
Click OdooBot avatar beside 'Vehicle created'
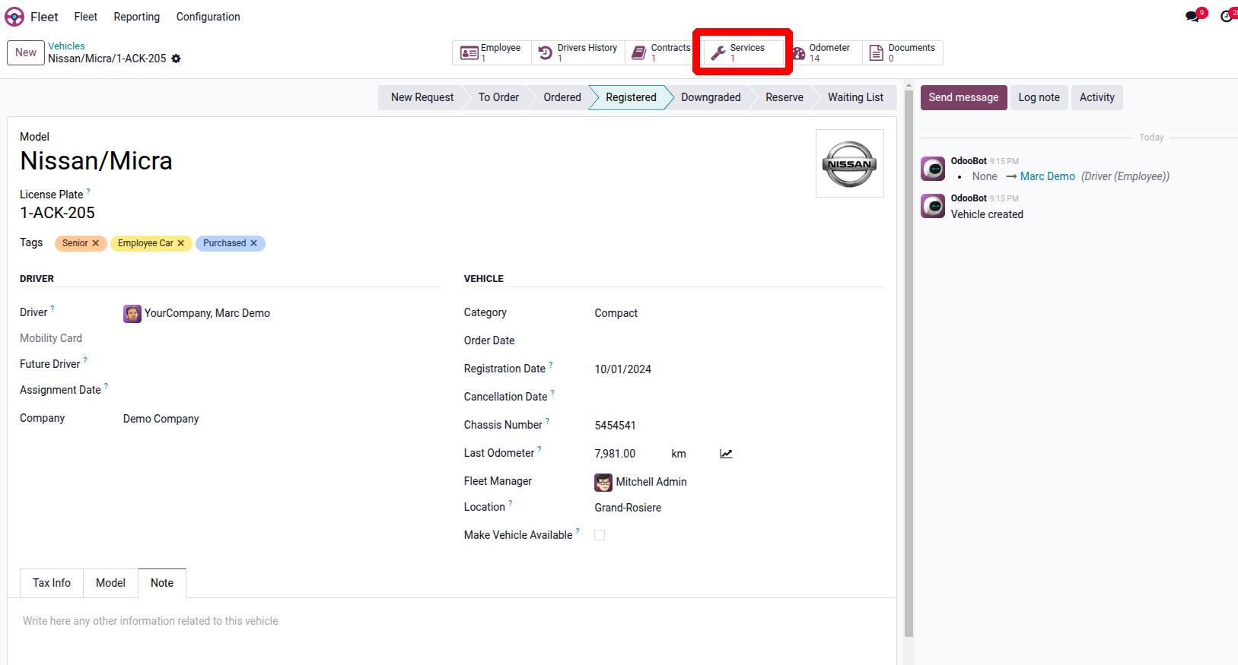point(933,206)
